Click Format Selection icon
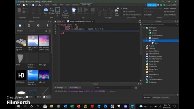The width and height of the screenshot is (194, 109). (x=65, y=10)
